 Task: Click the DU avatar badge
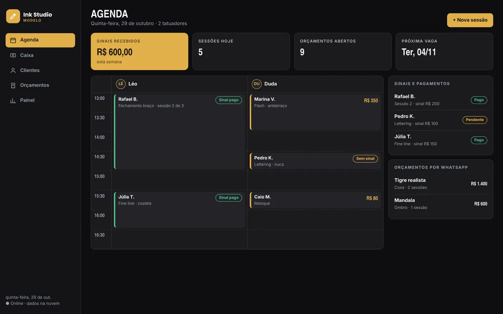click(x=257, y=84)
